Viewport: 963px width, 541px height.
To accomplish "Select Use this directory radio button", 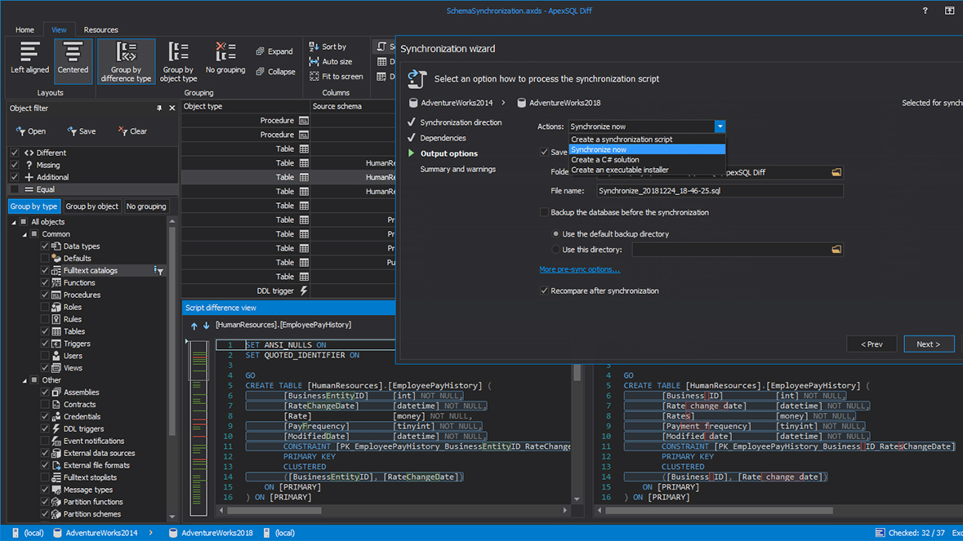I will click(556, 249).
